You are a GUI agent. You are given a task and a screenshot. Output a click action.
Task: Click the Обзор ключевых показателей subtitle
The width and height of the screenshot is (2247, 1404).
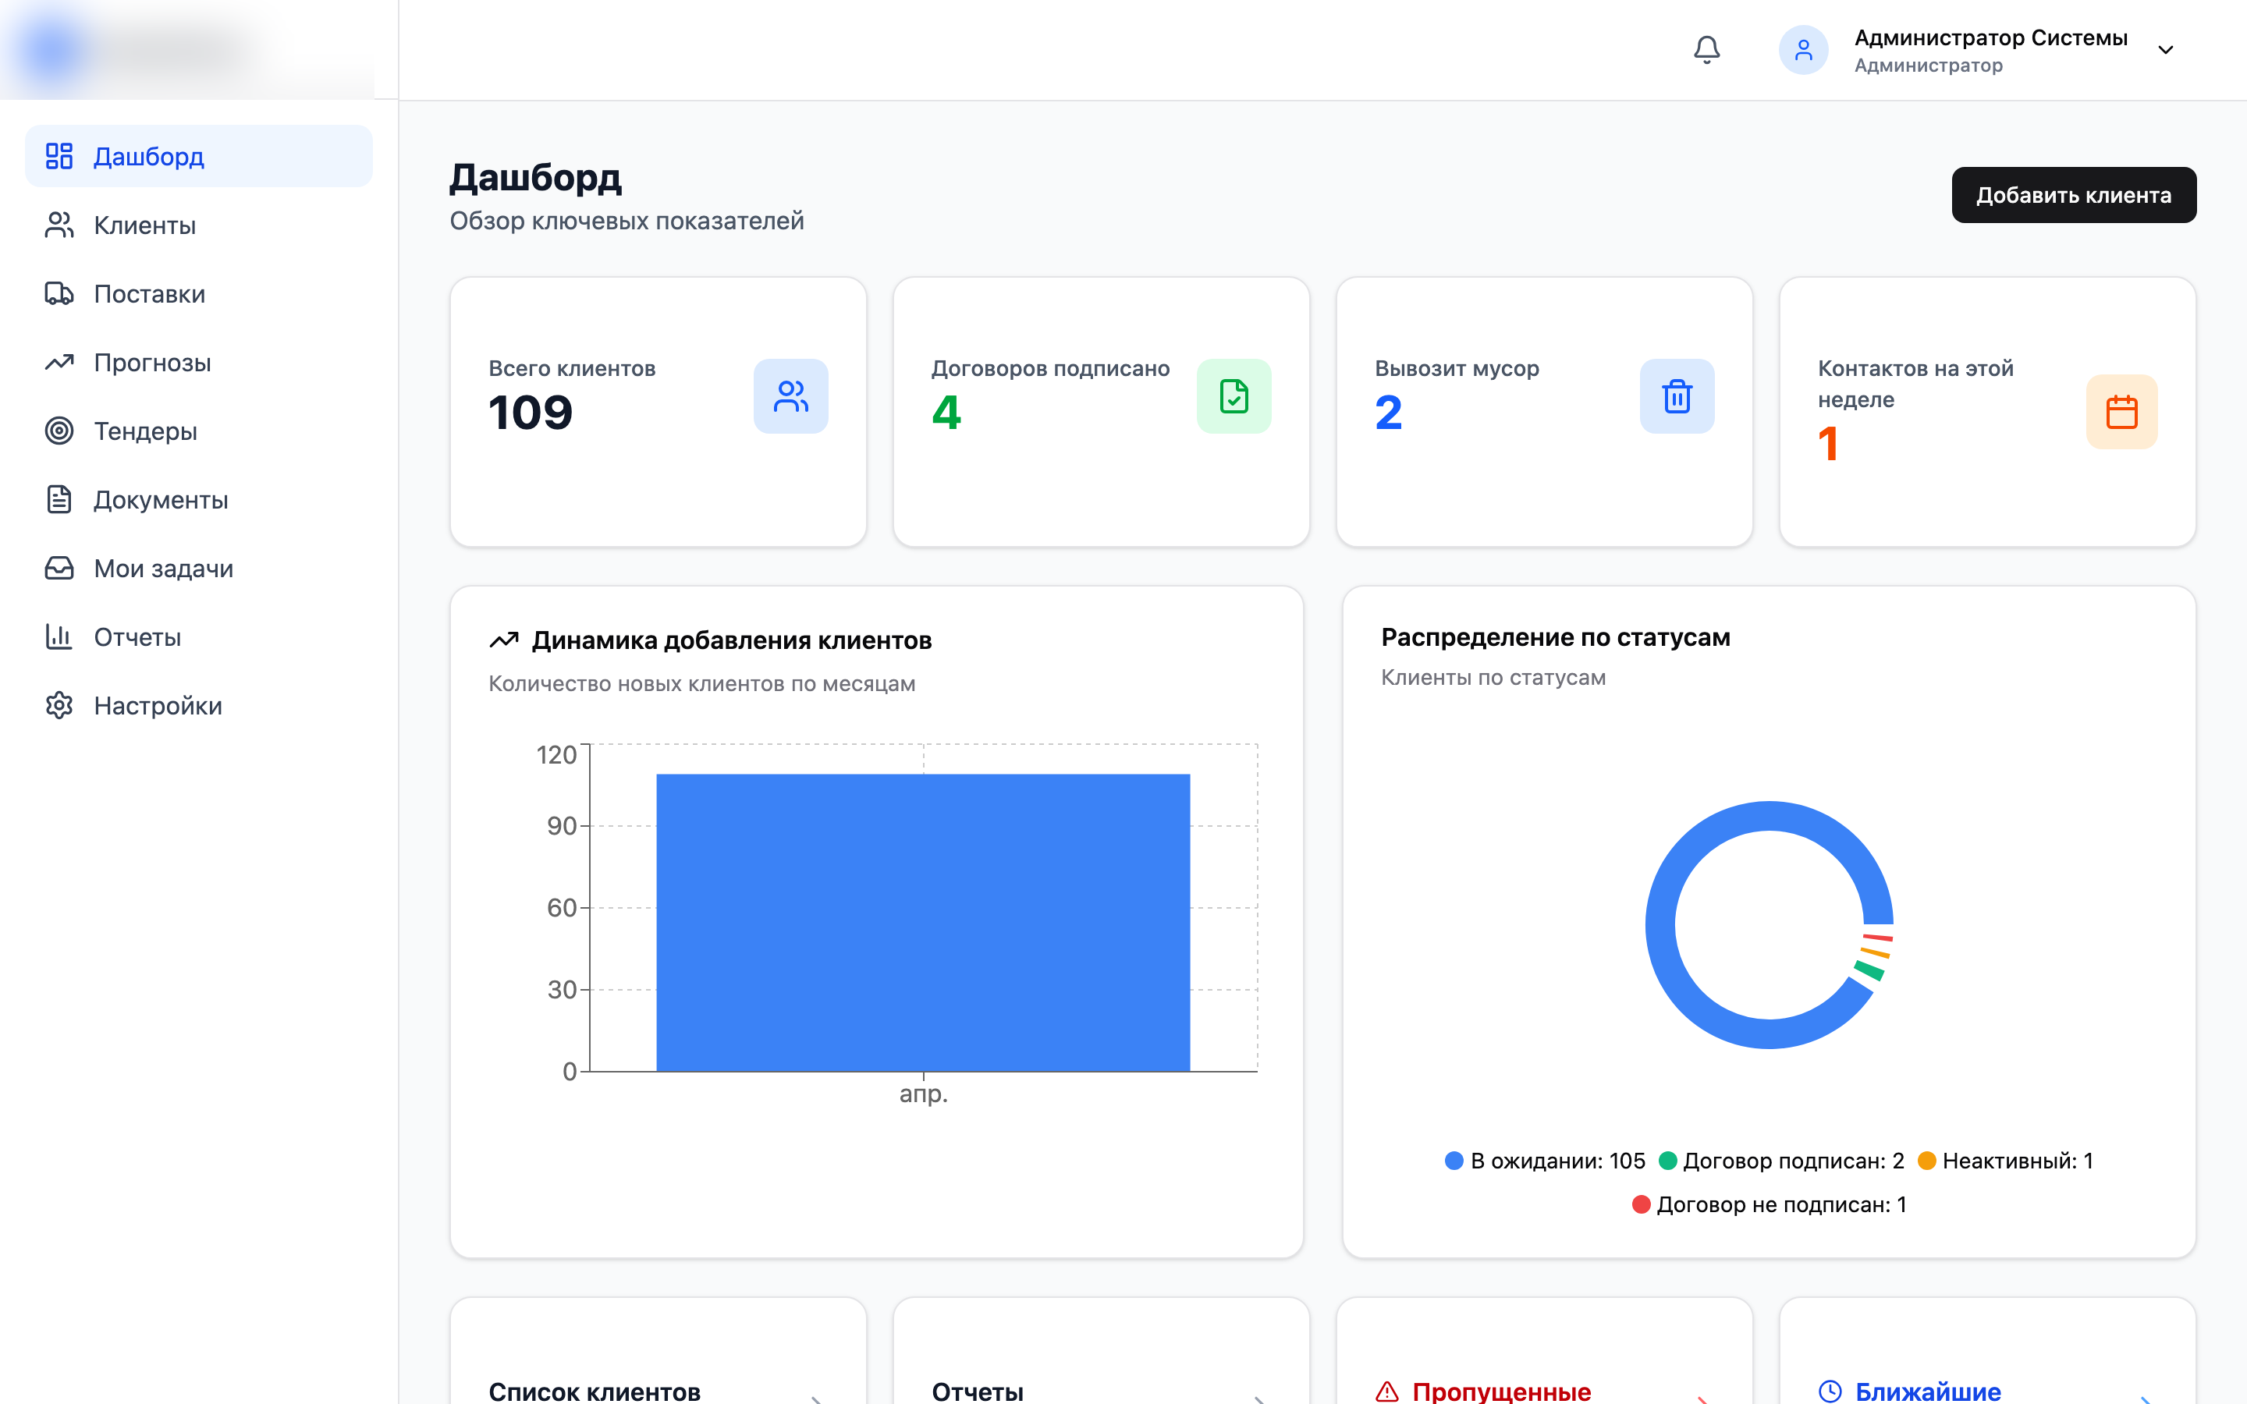[x=627, y=221]
